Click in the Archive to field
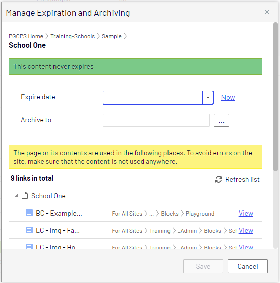This screenshot has width=280, height=283. [156, 120]
